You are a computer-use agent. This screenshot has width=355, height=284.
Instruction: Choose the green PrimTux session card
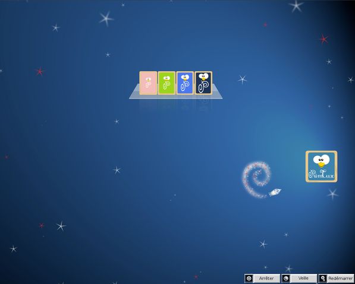click(x=166, y=83)
